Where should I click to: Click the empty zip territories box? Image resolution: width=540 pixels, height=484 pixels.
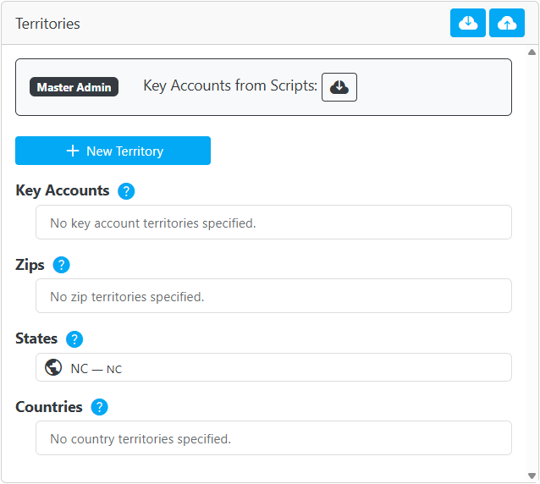click(273, 296)
